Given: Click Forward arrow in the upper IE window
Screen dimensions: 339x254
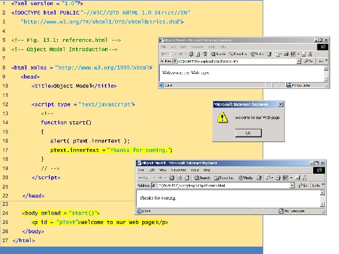Looking at the screenshot, I should point(180,54).
